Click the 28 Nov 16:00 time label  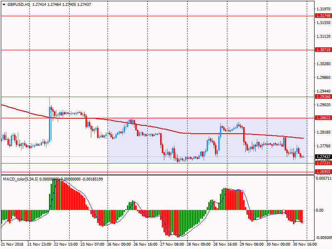tap(225, 244)
